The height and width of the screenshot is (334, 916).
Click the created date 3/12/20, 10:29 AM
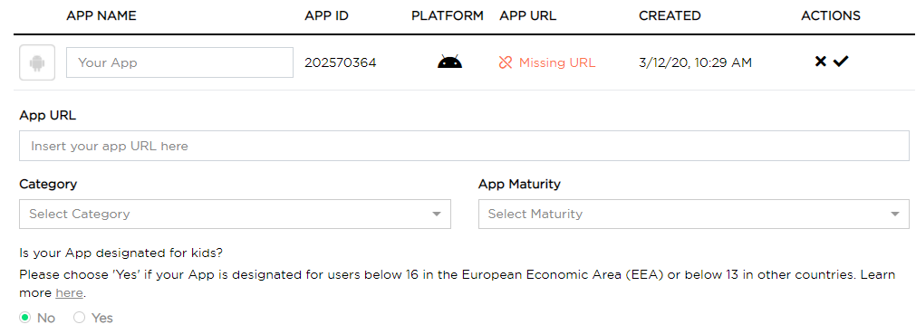(x=696, y=62)
